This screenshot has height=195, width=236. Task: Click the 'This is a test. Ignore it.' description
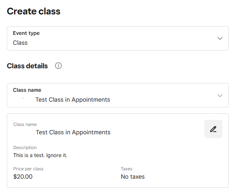[40, 155]
